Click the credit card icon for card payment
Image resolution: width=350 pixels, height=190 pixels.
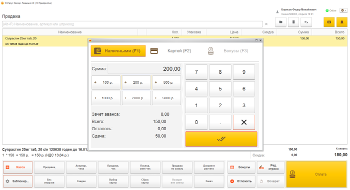coord(154,51)
